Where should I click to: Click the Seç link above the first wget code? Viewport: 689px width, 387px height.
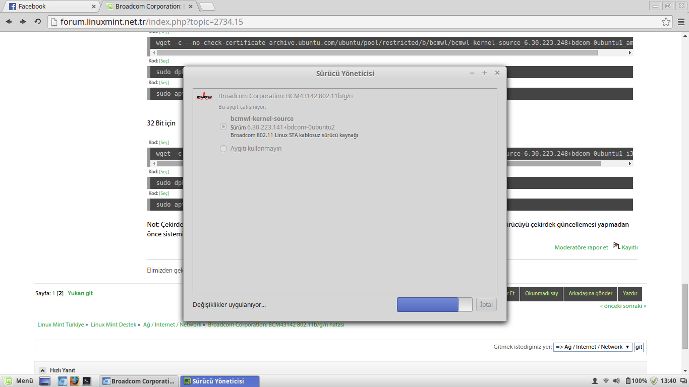coord(164,32)
